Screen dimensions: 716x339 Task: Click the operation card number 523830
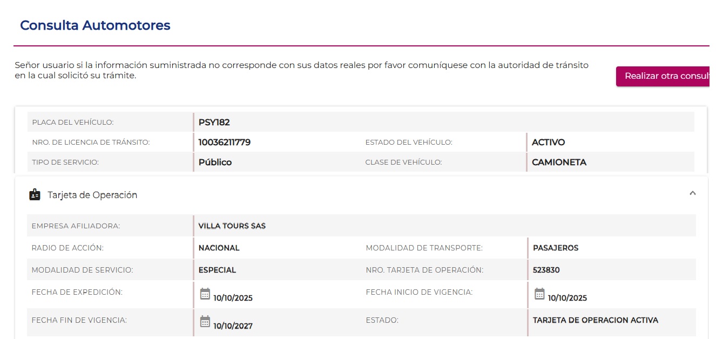coord(546,270)
